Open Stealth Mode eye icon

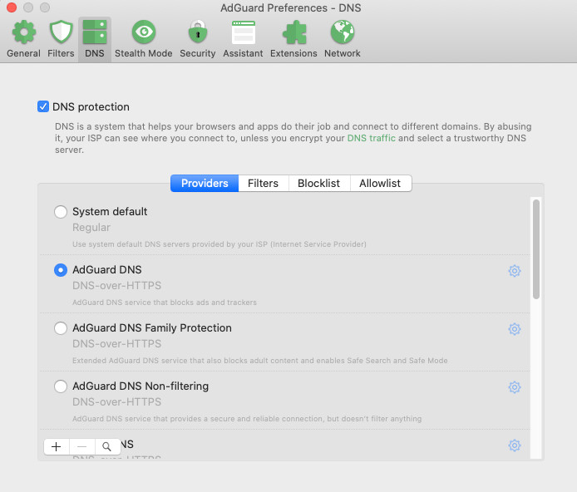click(x=144, y=32)
